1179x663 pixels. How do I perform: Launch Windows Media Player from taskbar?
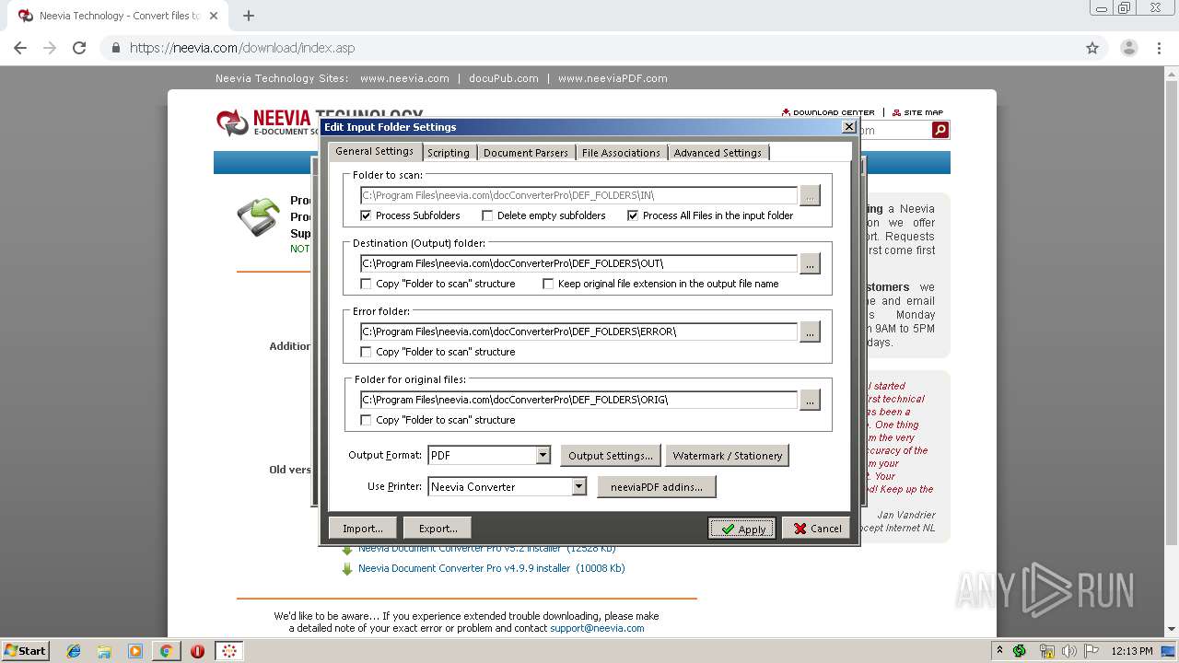tap(135, 651)
